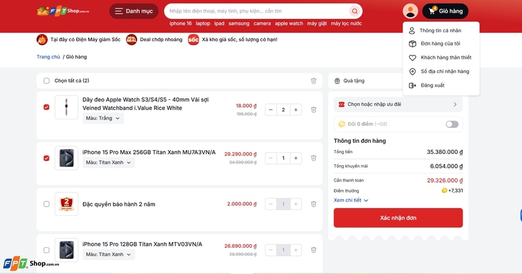Select the camera quick search link
This screenshot has width=522, height=274.
(262, 23)
